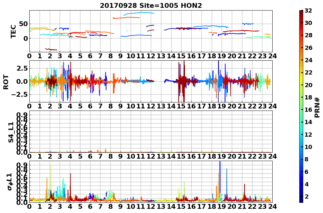Click hour 12 tick under TEC panel
Screen dimensions: 323x213
151,56
